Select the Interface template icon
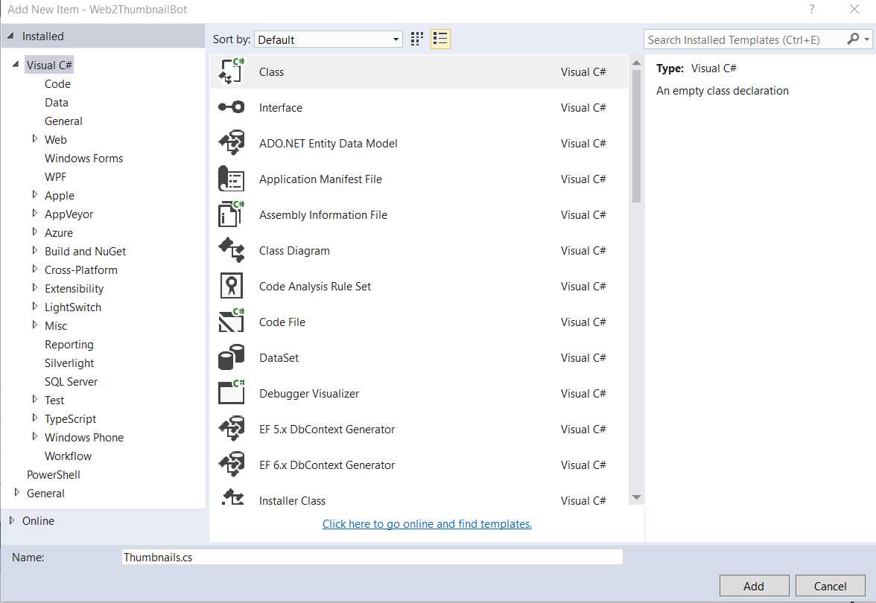This screenshot has height=603, width=876. (x=231, y=107)
